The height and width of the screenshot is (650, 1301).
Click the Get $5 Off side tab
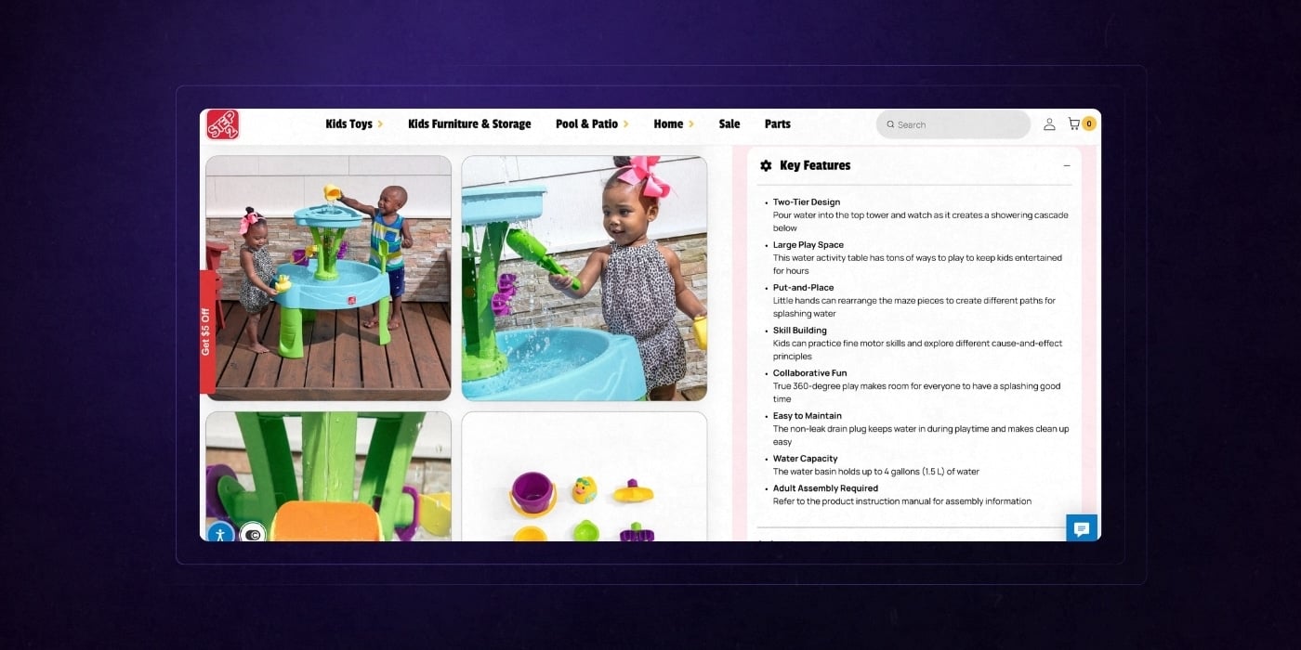click(x=207, y=331)
